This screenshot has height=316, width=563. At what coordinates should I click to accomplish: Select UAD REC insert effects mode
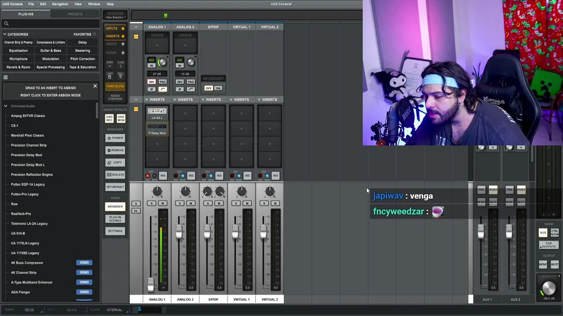pos(109,118)
